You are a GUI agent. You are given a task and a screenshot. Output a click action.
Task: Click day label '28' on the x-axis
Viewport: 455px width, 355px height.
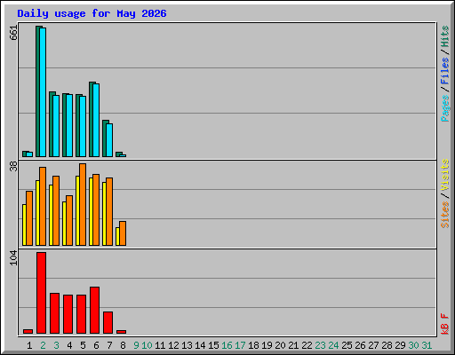tap(387, 345)
